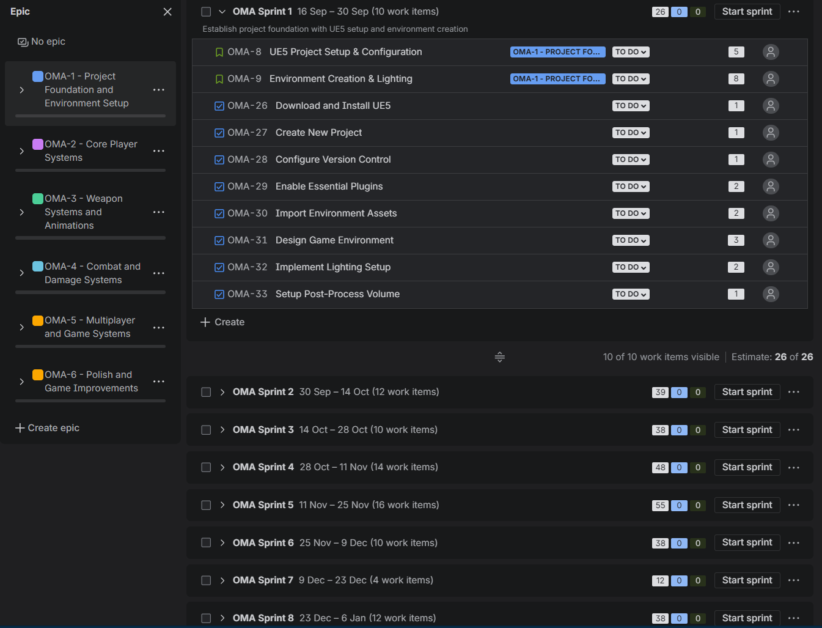Click the No epic icon
This screenshot has height=628, width=822.
[23, 42]
